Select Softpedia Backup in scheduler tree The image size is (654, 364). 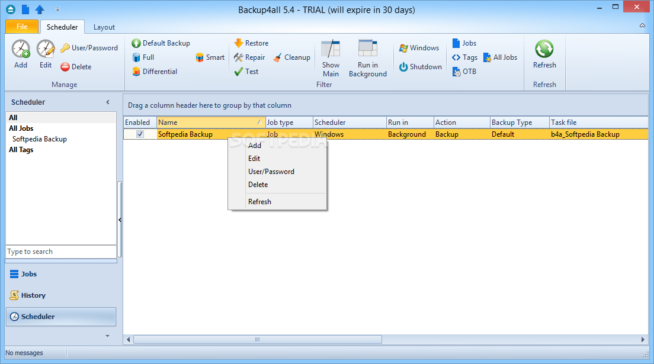pyautogui.click(x=40, y=139)
